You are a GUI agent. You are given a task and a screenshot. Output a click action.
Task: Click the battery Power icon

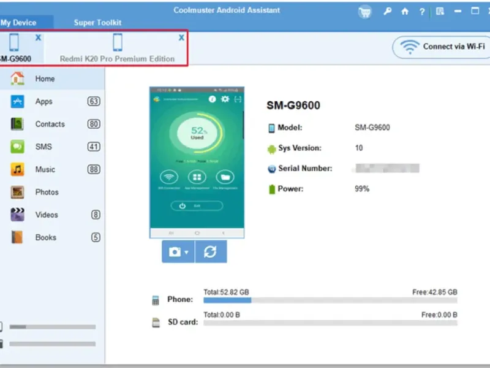pos(271,190)
